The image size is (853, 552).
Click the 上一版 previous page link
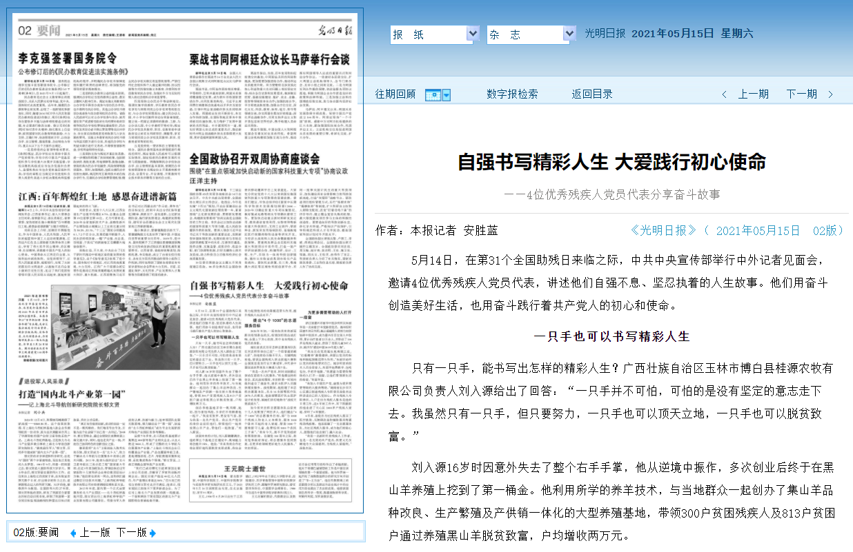[x=95, y=533]
